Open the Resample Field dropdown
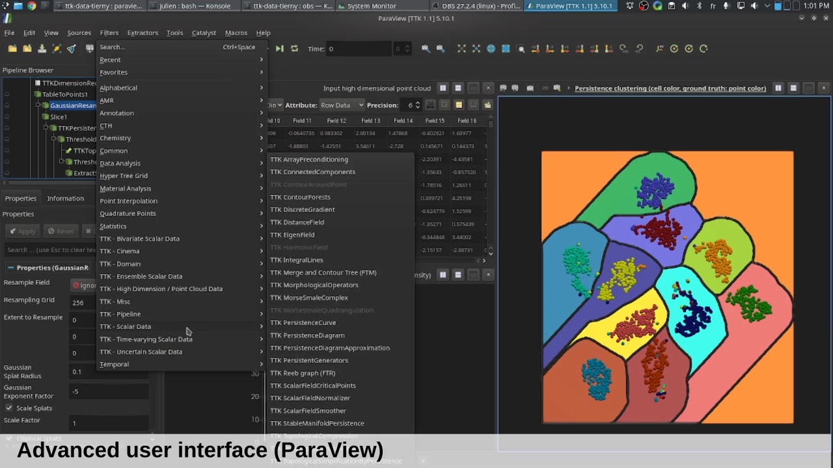 pos(84,285)
